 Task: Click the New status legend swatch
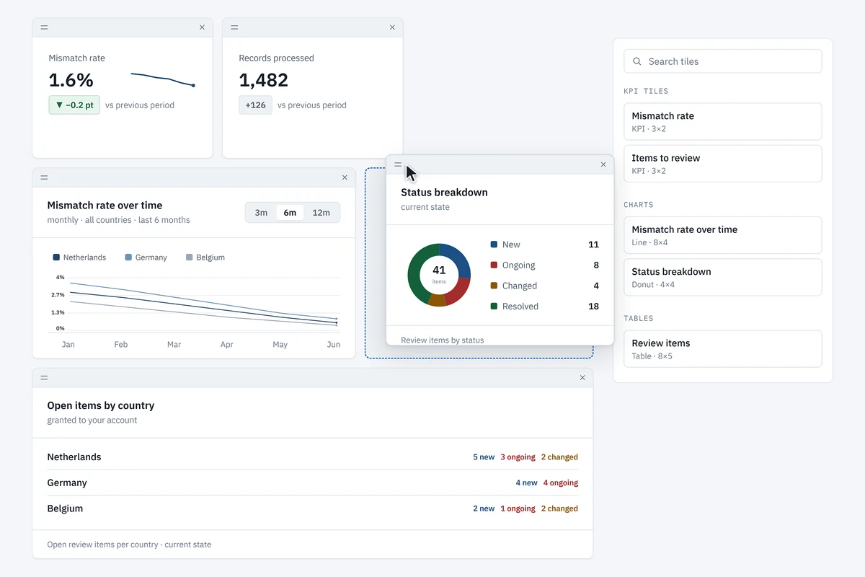coord(494,245)
